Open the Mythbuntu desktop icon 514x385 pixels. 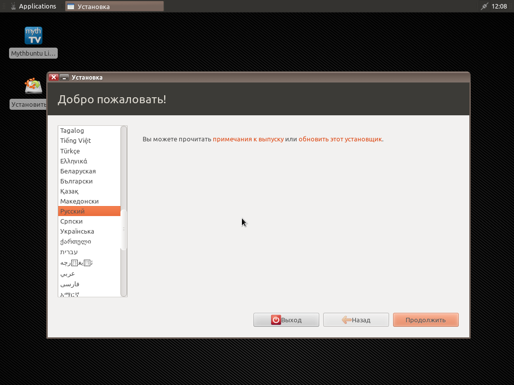pyautogui.click(x=34, y=36)
